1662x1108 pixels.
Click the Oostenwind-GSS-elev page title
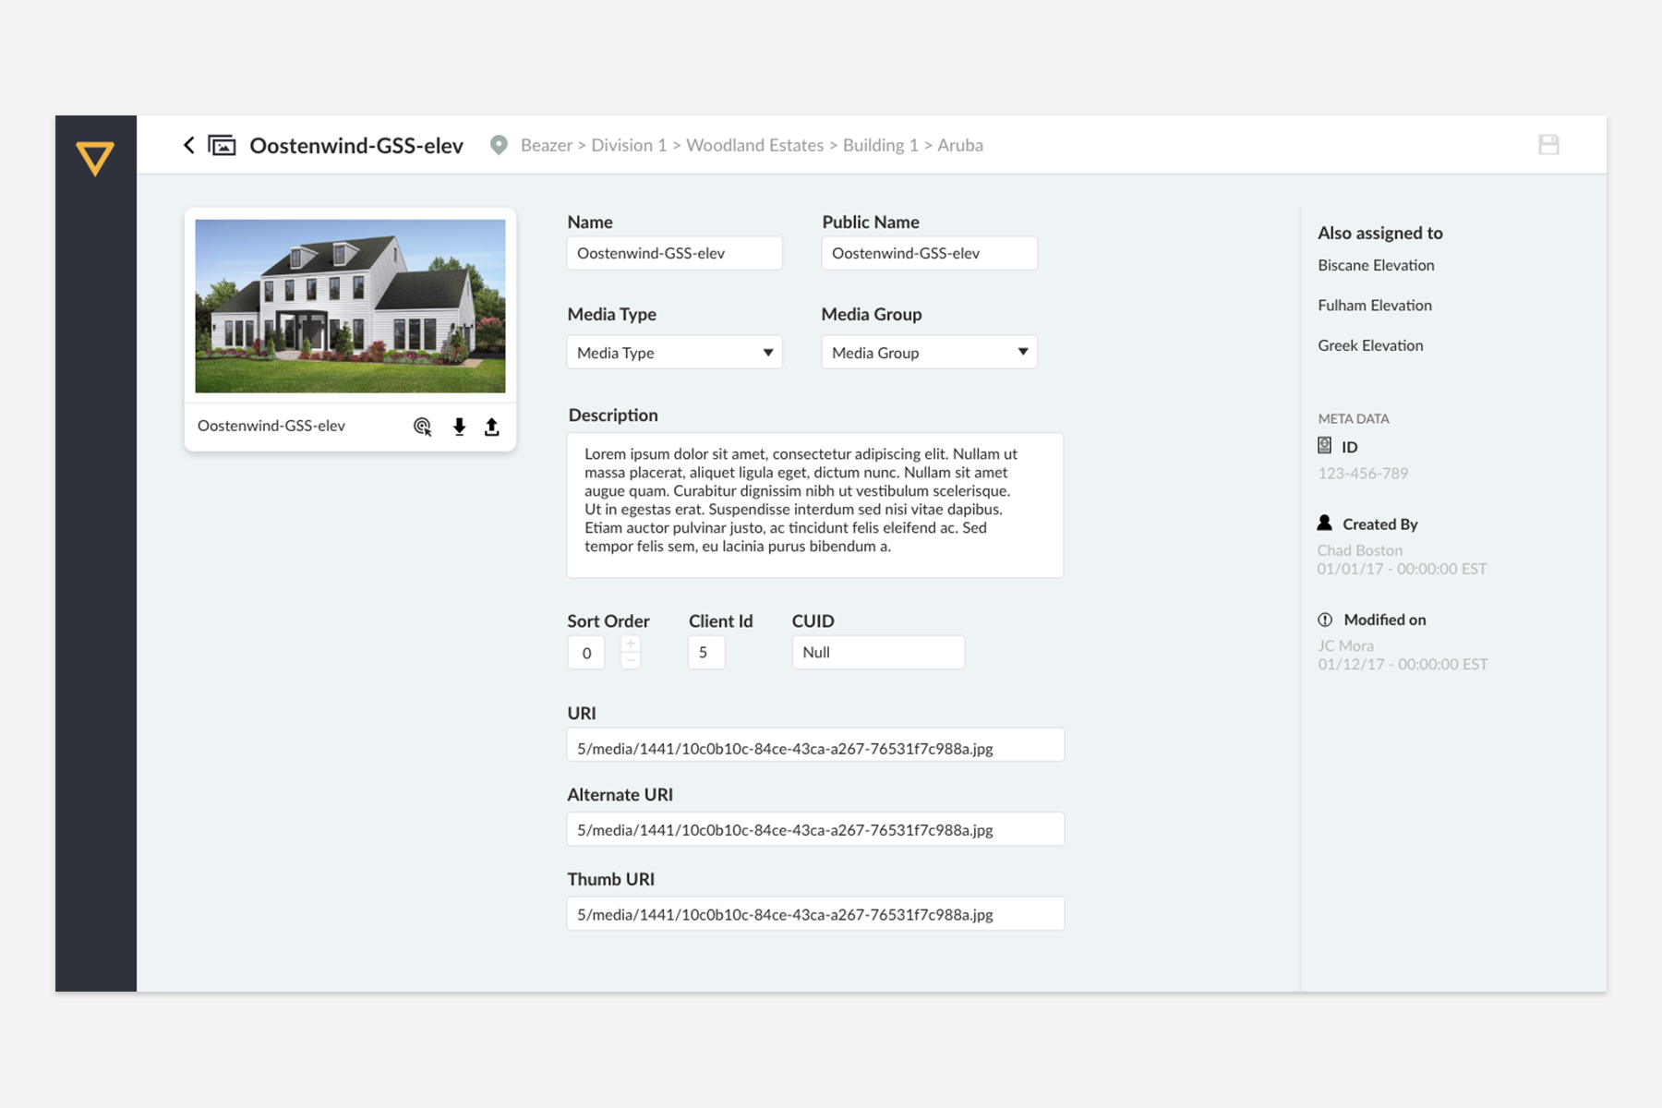356,145
